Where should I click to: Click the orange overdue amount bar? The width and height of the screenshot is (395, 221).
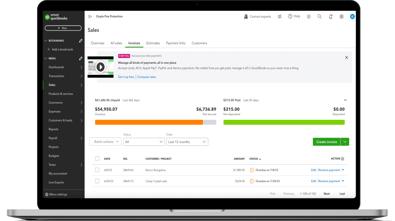(x=149, y=122)
